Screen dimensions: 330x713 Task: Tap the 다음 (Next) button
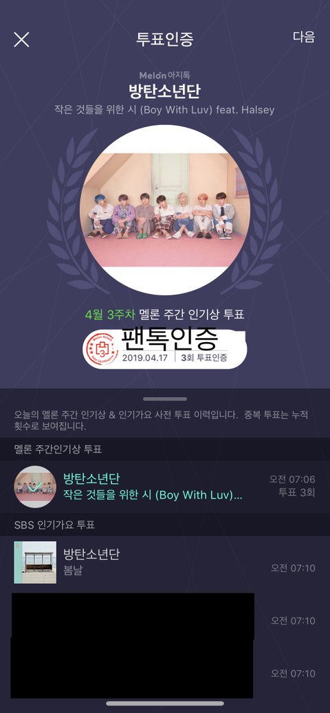(x=304, y=37)
